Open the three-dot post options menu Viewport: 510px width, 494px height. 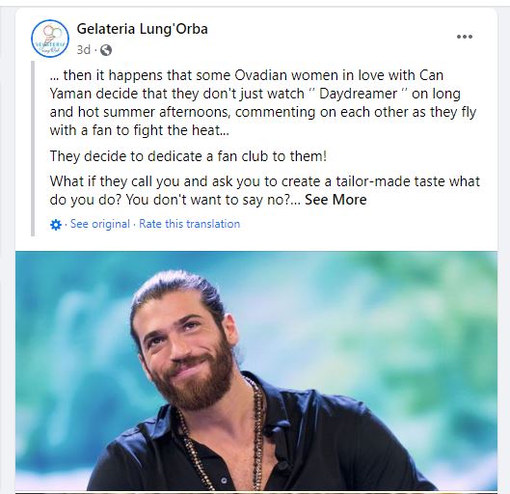coord(465,37)
